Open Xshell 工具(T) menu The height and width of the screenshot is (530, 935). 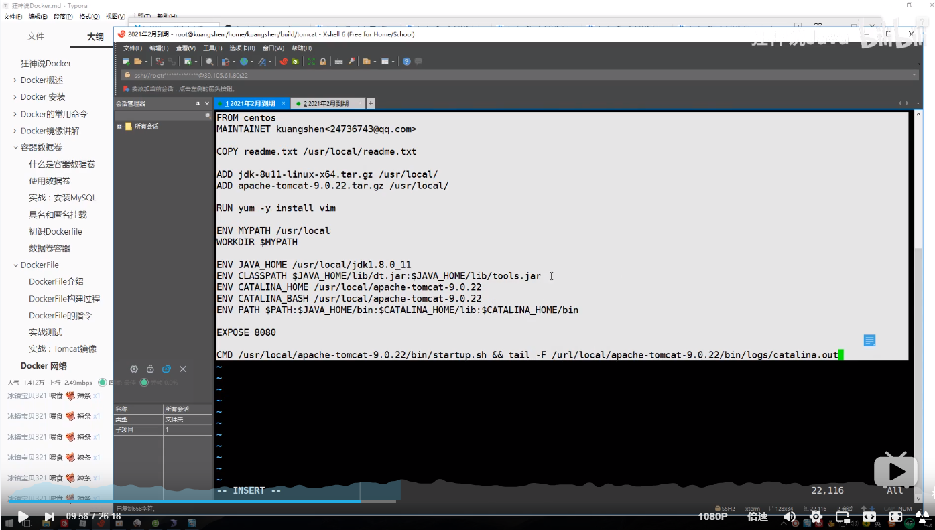pos(212,48)
